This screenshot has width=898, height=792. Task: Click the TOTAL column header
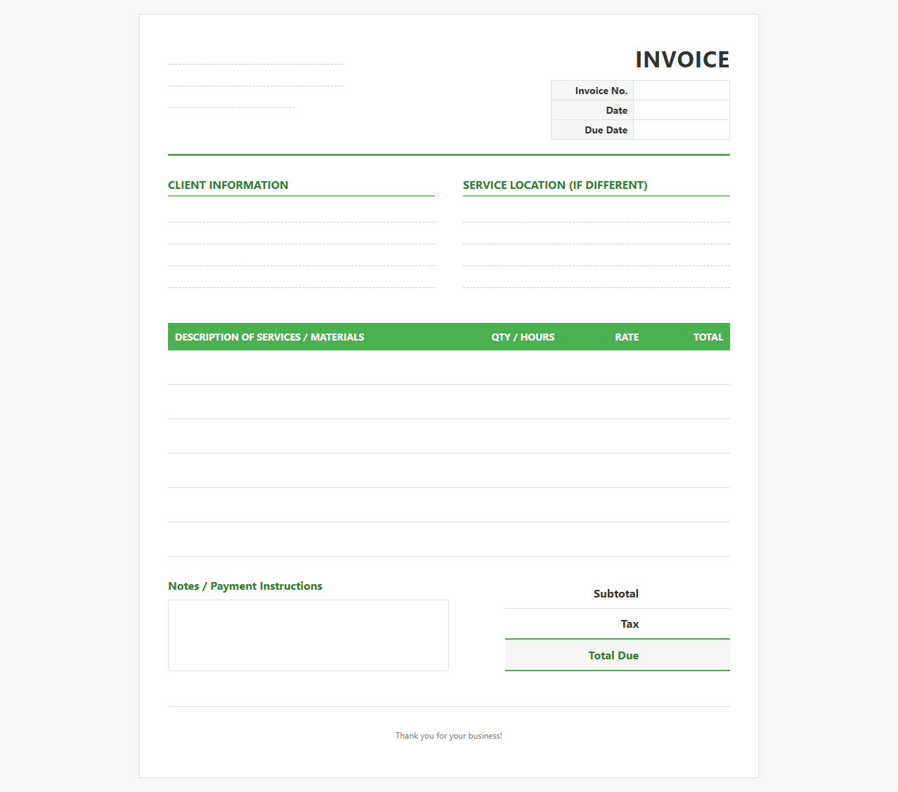click(708, 337)
